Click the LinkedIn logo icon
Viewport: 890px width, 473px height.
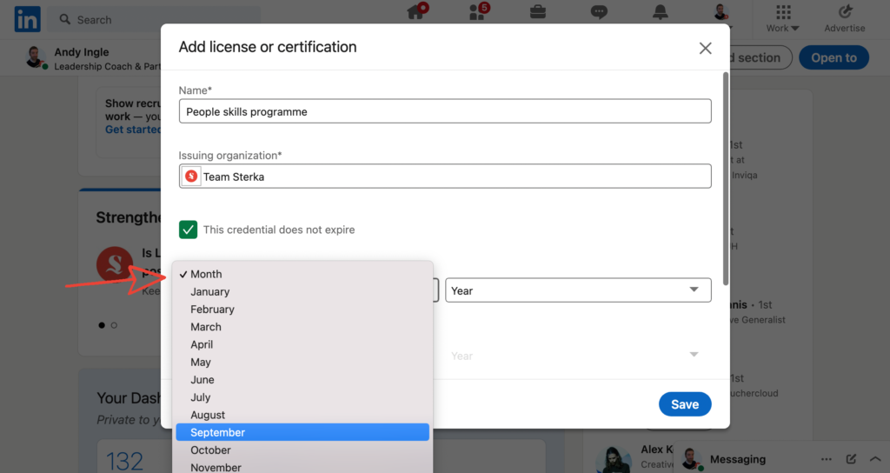pyautogui.click(x=27, y=18)
